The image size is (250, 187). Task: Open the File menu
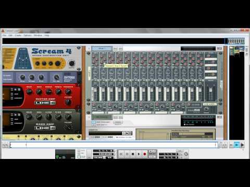tap(4, 35)
